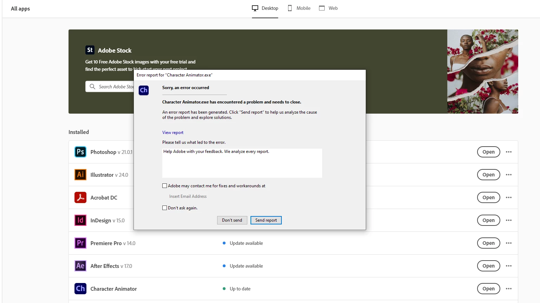Click the Adobe Stock St icon
Screen dimensions: 540x303
click(90, 50)
